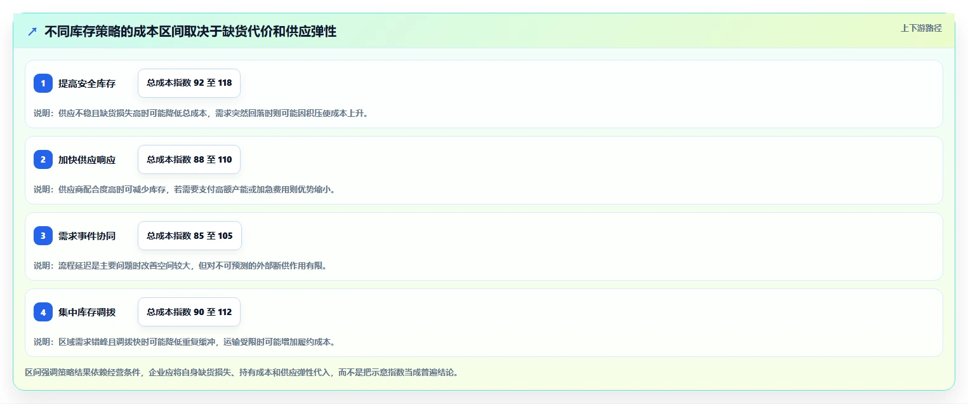The width and height of the screenshot is (968, 404).
Task: Click the strategy name 需求事件协同
Action: (87, 236)
